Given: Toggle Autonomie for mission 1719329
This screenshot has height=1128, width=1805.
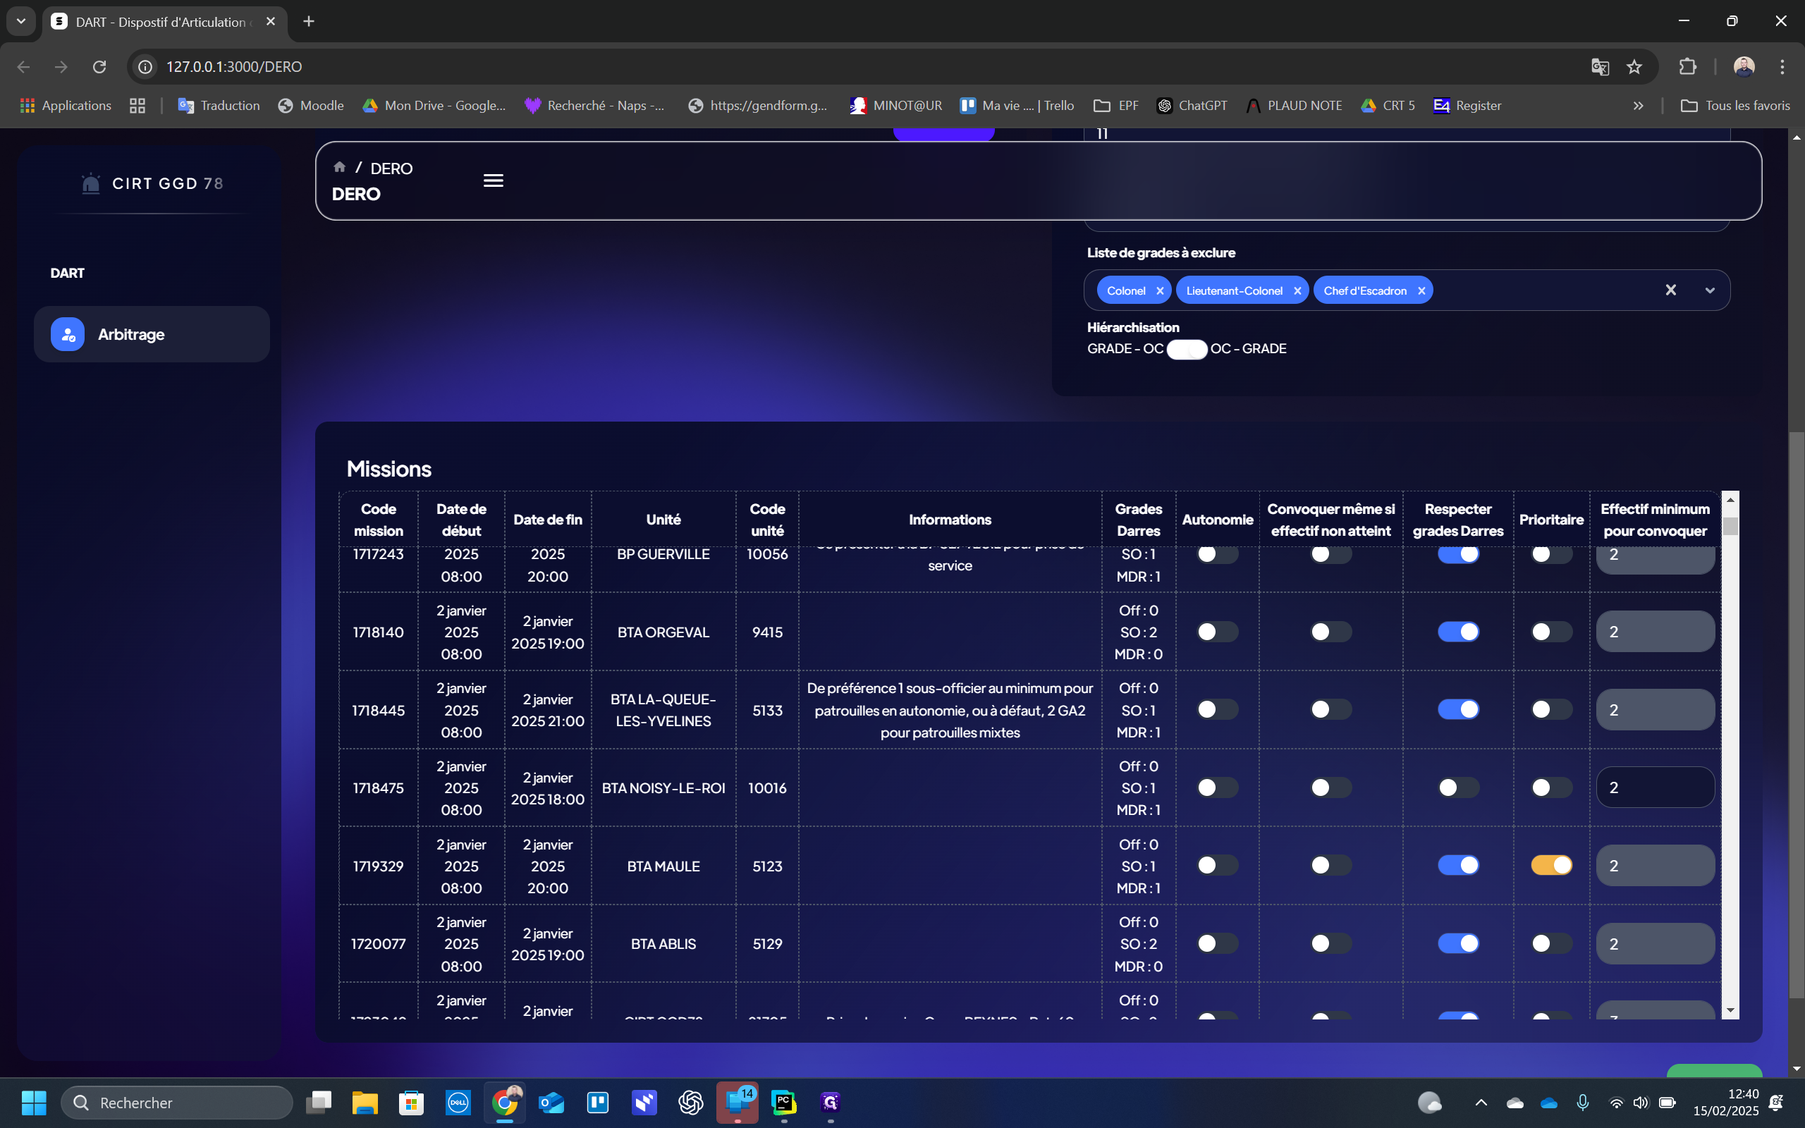Looking at the screenshot, I should 1217,866.
